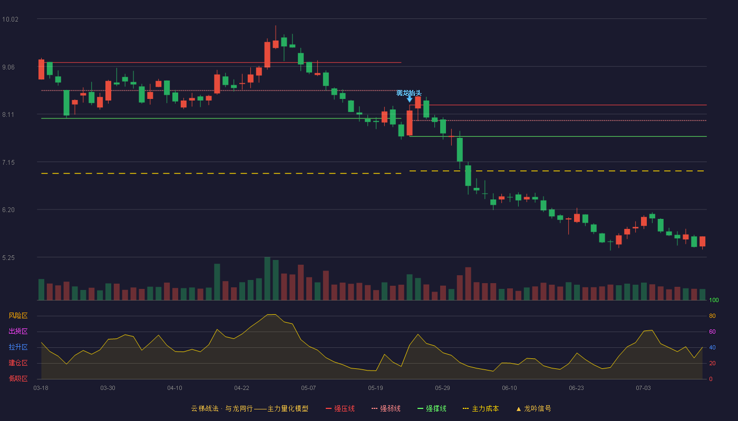738x421 pixels.
Task: Click the green 100 indicator axis value
Action: 714,300
